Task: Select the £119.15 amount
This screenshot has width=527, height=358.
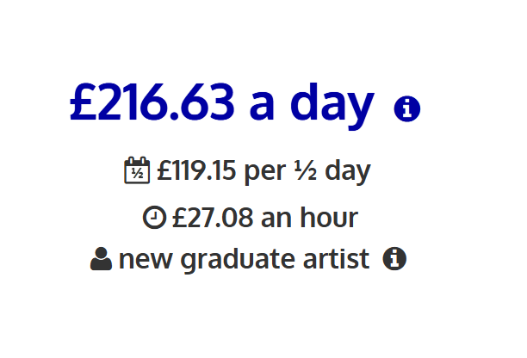Action: pos(196,170)
